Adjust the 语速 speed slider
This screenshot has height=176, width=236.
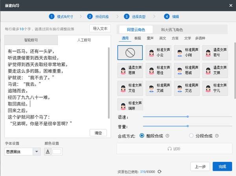pos(187,116)
